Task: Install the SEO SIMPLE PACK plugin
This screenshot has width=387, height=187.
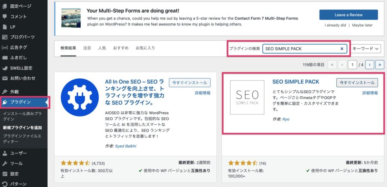Action: tap(357, 83)
